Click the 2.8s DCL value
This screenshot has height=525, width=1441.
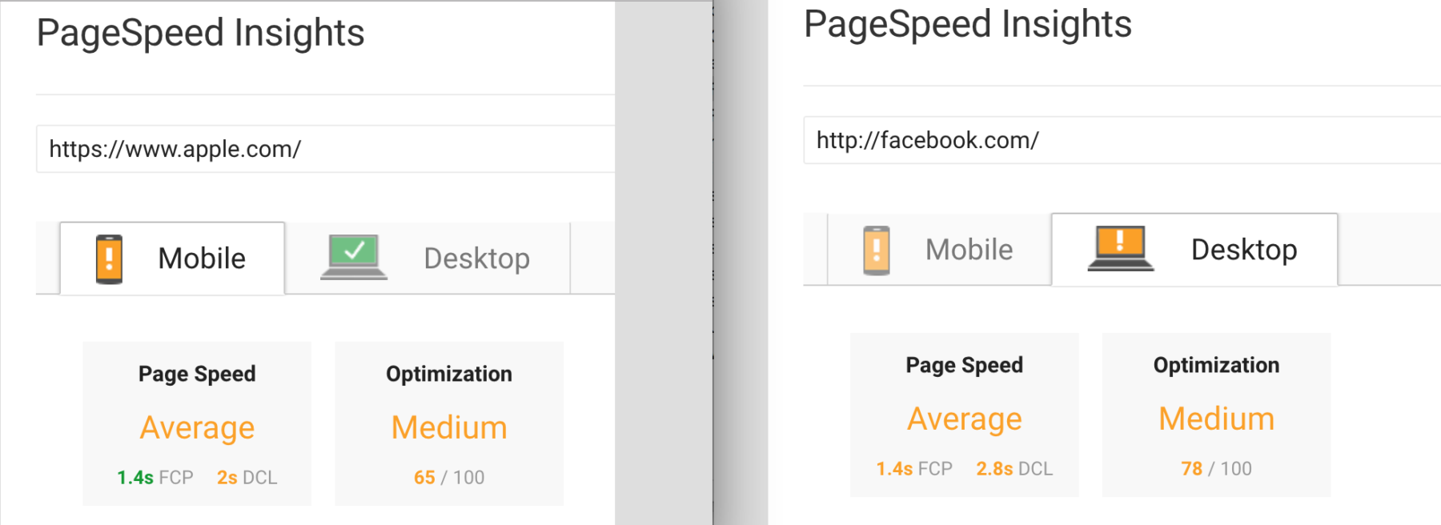click(x=1014, y=469)
